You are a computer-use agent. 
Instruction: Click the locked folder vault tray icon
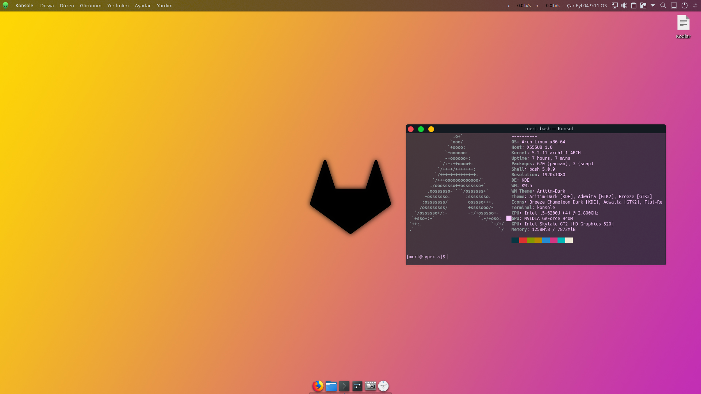[643, 5]
